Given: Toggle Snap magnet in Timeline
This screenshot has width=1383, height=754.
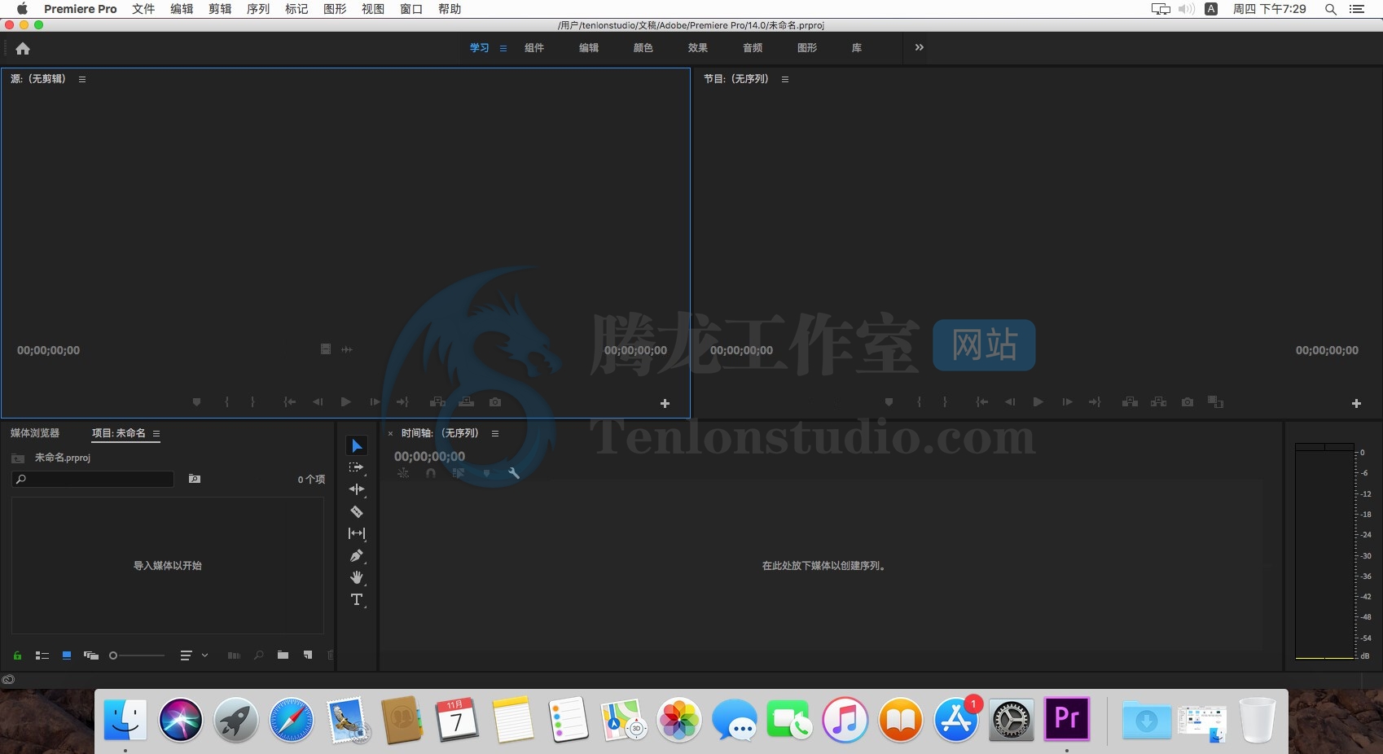Looking at the screenshot, I should [431, 473].
